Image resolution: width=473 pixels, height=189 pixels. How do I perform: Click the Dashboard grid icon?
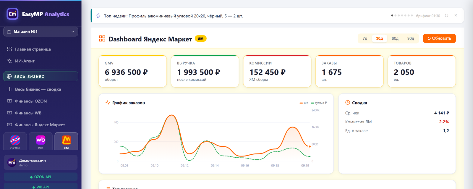point(102,38)
